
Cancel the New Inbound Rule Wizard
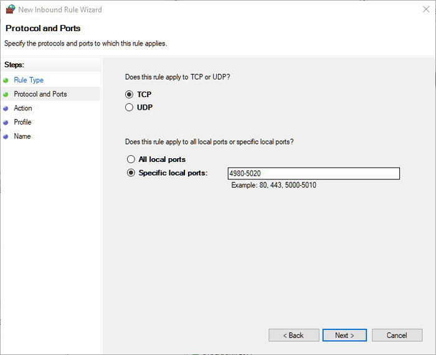pos(396,335)
